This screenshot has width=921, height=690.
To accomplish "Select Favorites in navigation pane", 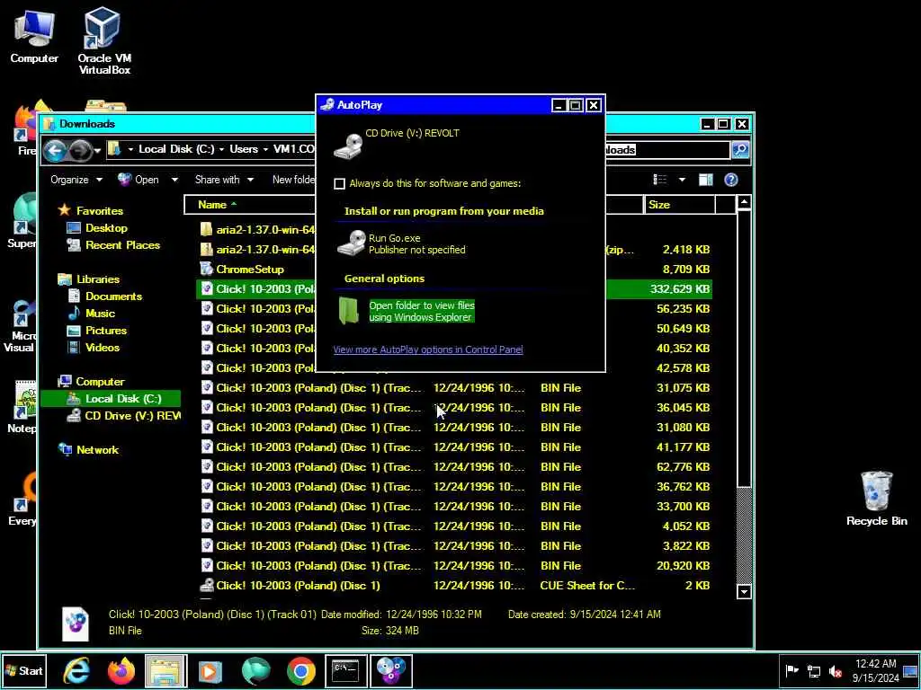I will click(x=99, y=210).
